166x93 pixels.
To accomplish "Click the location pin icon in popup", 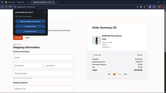I will 16,17.
